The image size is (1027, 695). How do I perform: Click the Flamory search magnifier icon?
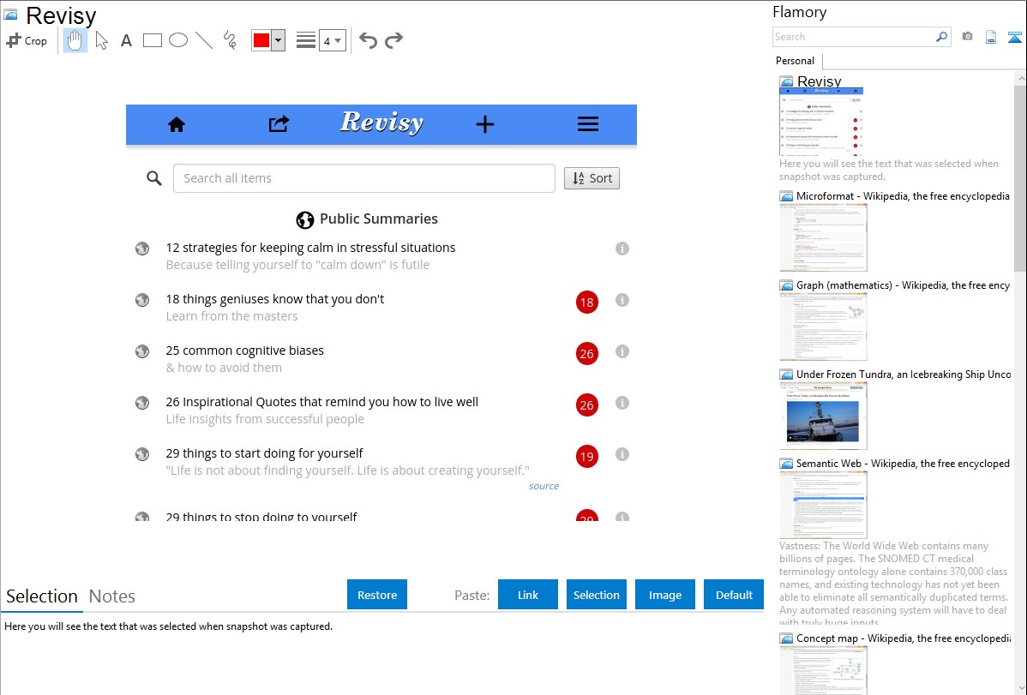pyautogui.click(x=942, y=37)
